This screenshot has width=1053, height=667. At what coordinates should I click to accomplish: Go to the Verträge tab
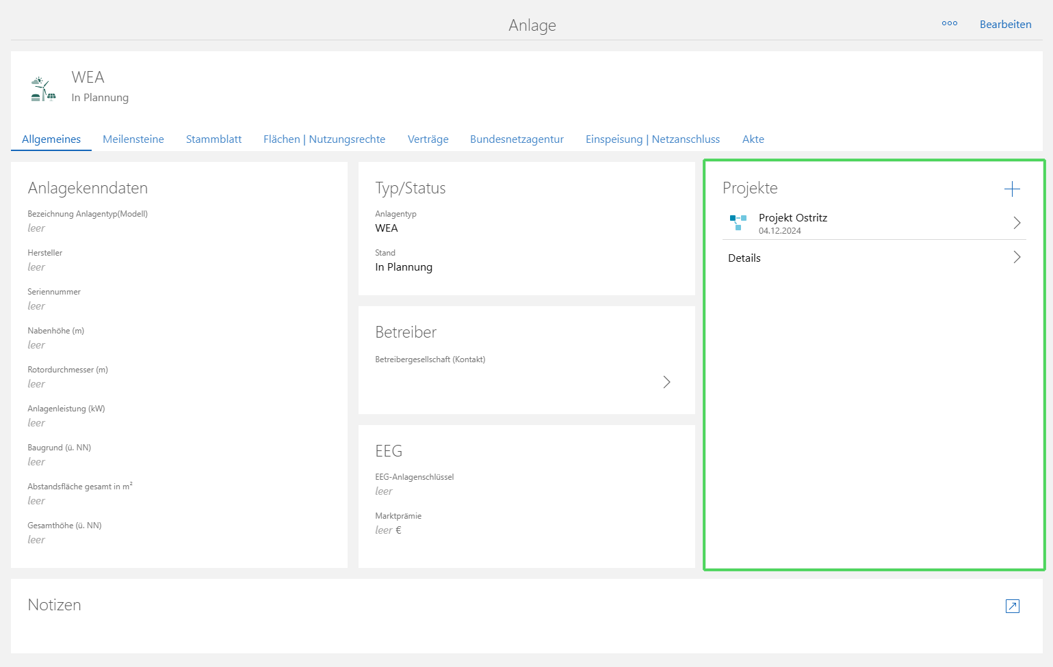click(428, 139)
